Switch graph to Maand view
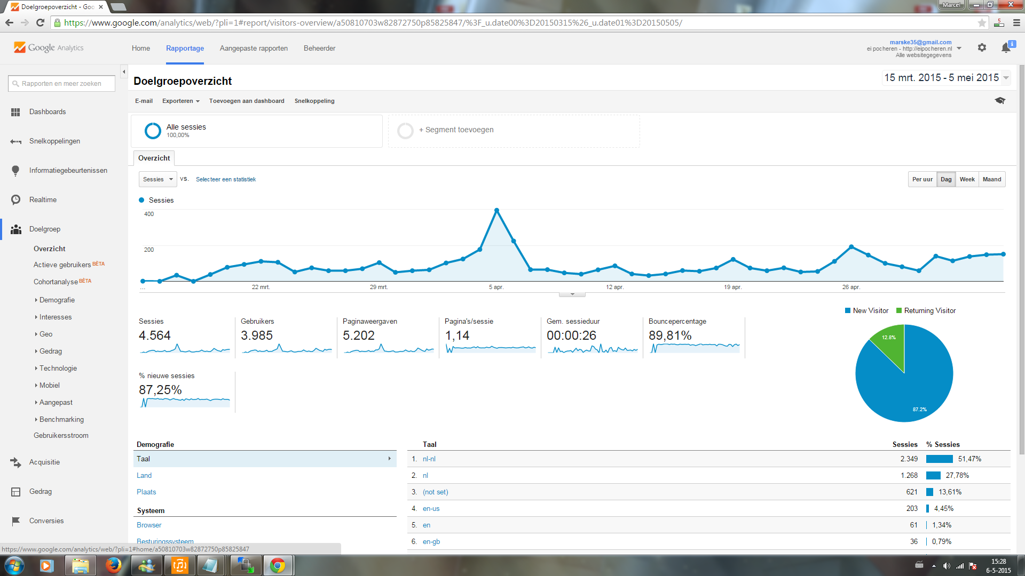 [992, 179]
